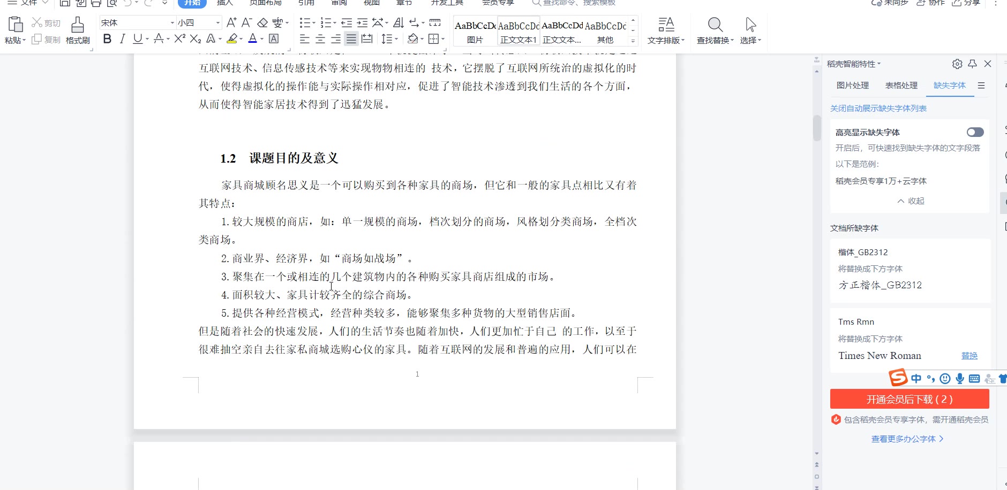1007x490 pixels.
Task: Toggle italic formatting
Action: tap(123, 39)
